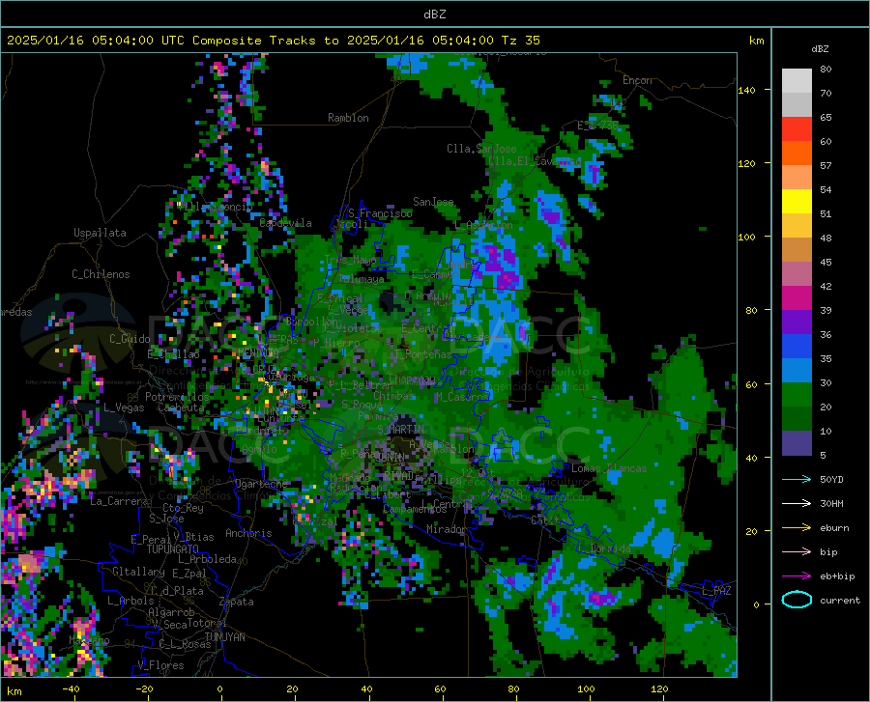This screenshot has width=870, height=702.
Task: Click the C_Guido map label
Action: pyautogui.click(x=130, y=339)
